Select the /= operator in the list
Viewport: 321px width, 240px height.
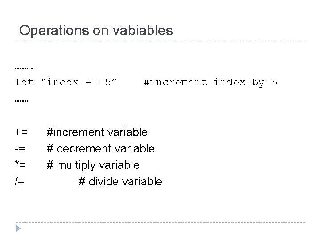20,181
